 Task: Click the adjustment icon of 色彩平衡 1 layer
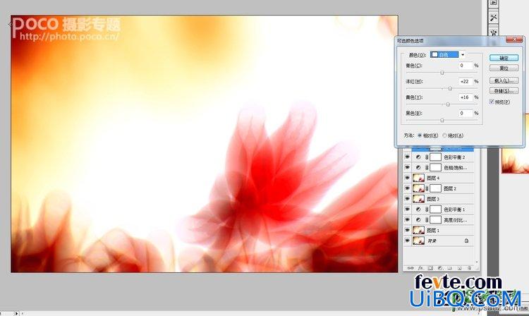click(418, 209)
